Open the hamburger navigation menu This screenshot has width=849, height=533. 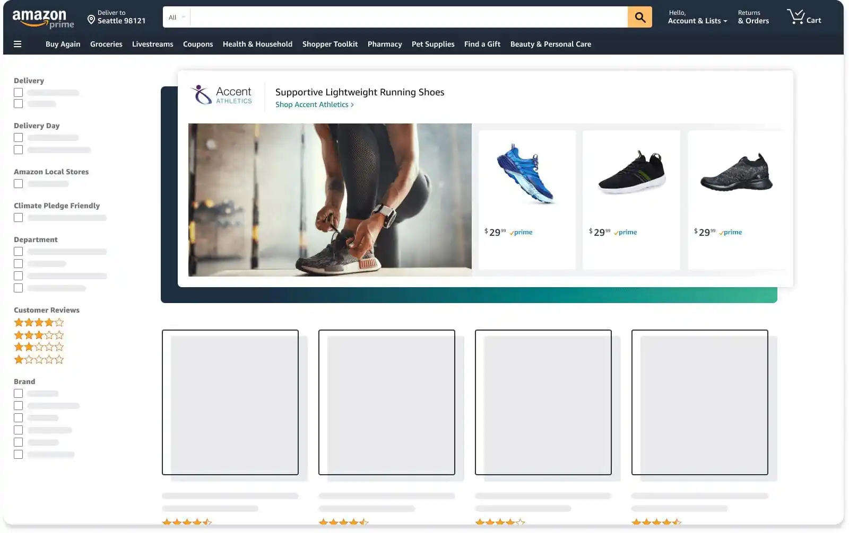pyautogui.click(x=19, y=44)
